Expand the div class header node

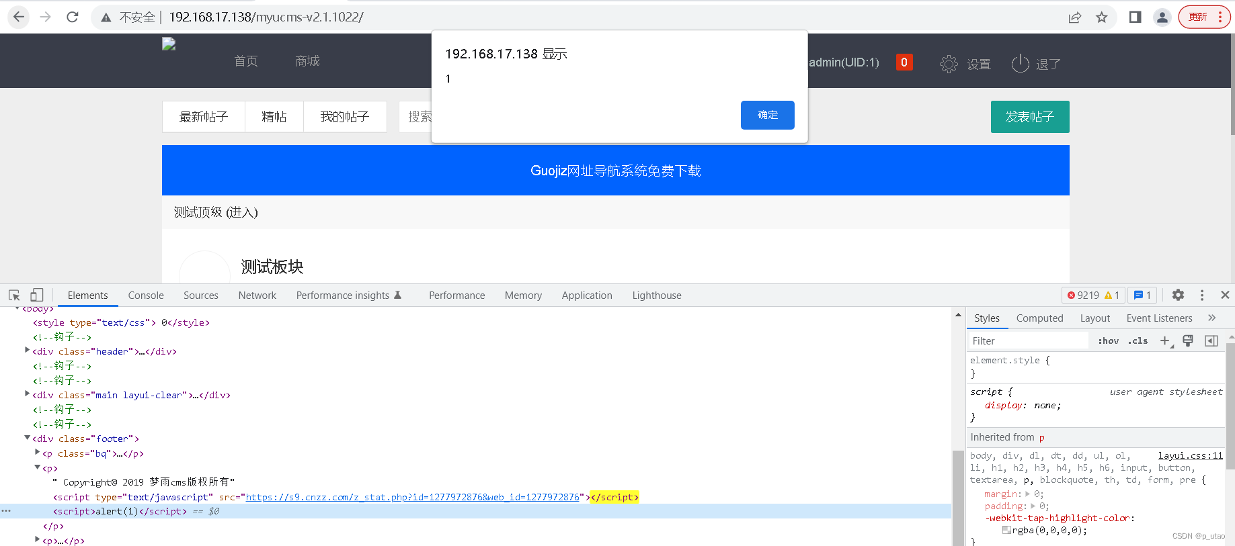(27, 350)
